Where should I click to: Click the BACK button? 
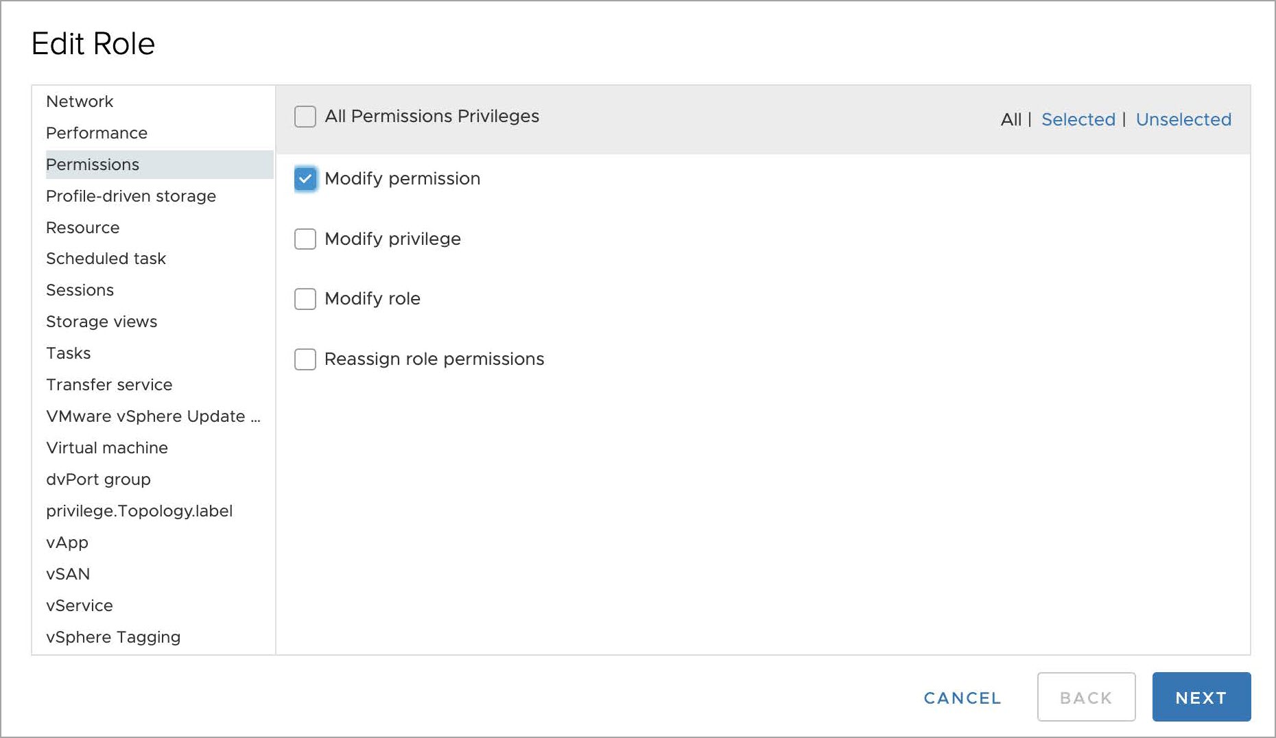coord(1086,698)
